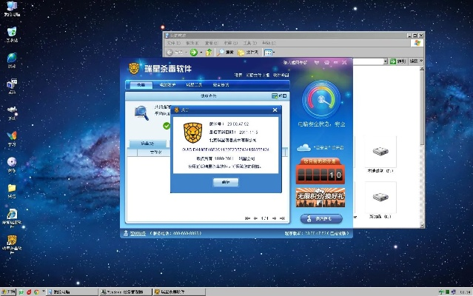Open the Settings link above the Rising tabs

tap(238, 75)
